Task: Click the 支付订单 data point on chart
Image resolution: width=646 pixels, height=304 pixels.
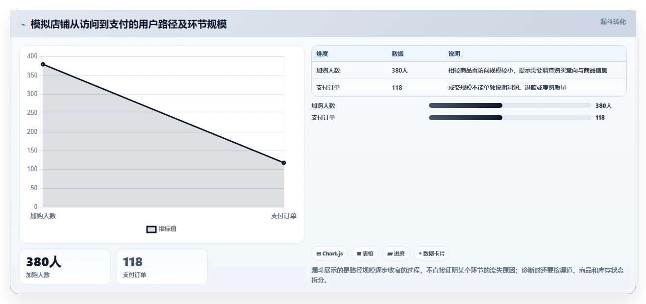Action: click(284, 163)
